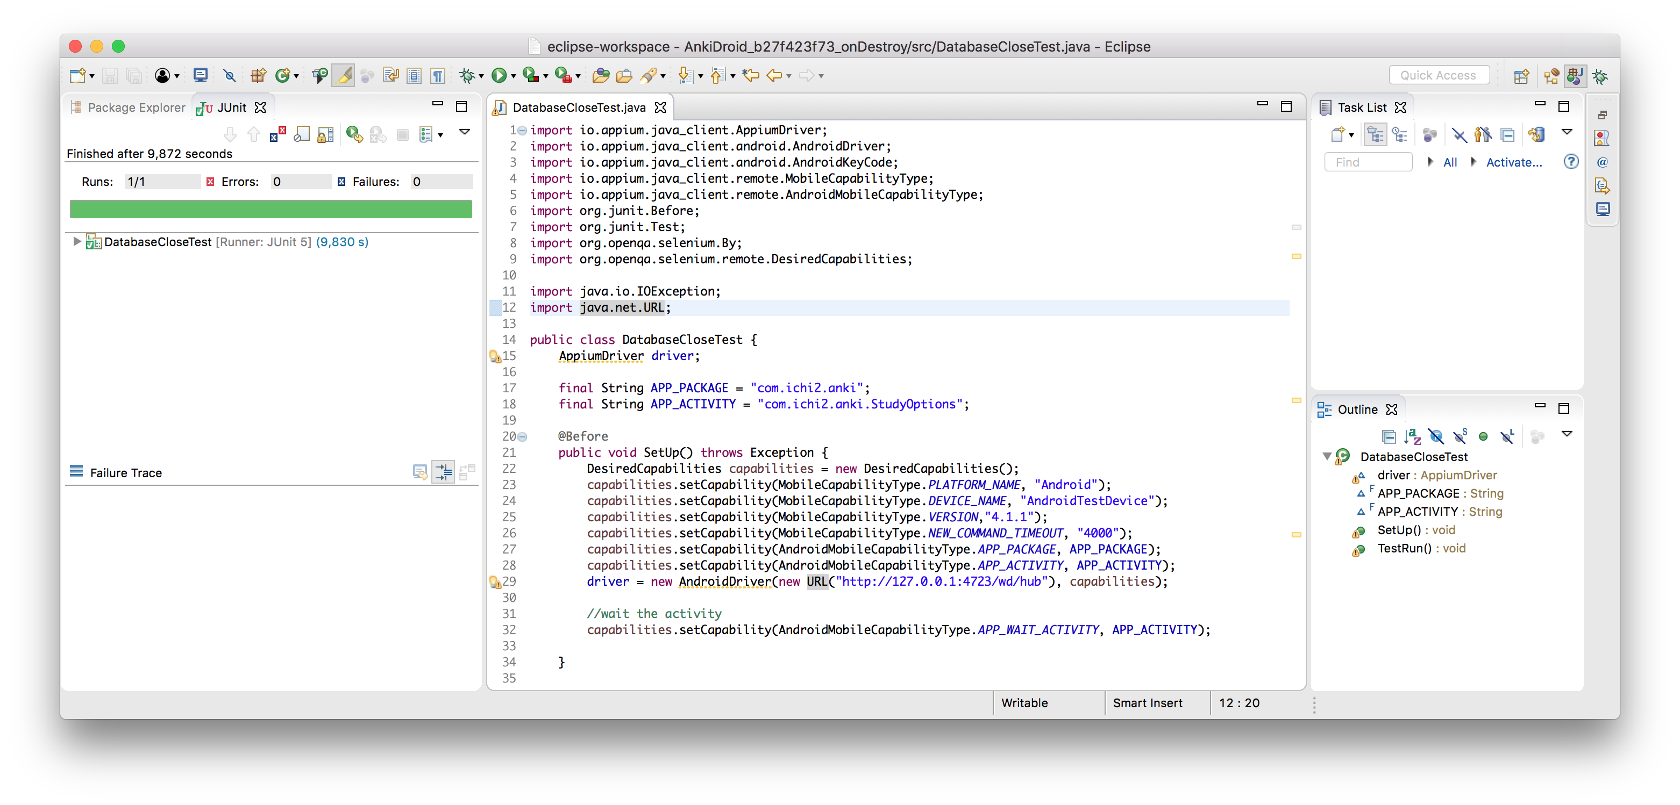Toggle Mark Occurrences highlighter in the toolbar

(x=344, y=76)
